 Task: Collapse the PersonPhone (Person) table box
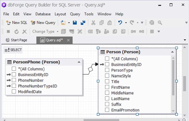(x=79, y=62)
